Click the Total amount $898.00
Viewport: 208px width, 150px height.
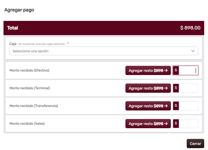(190, 28)
